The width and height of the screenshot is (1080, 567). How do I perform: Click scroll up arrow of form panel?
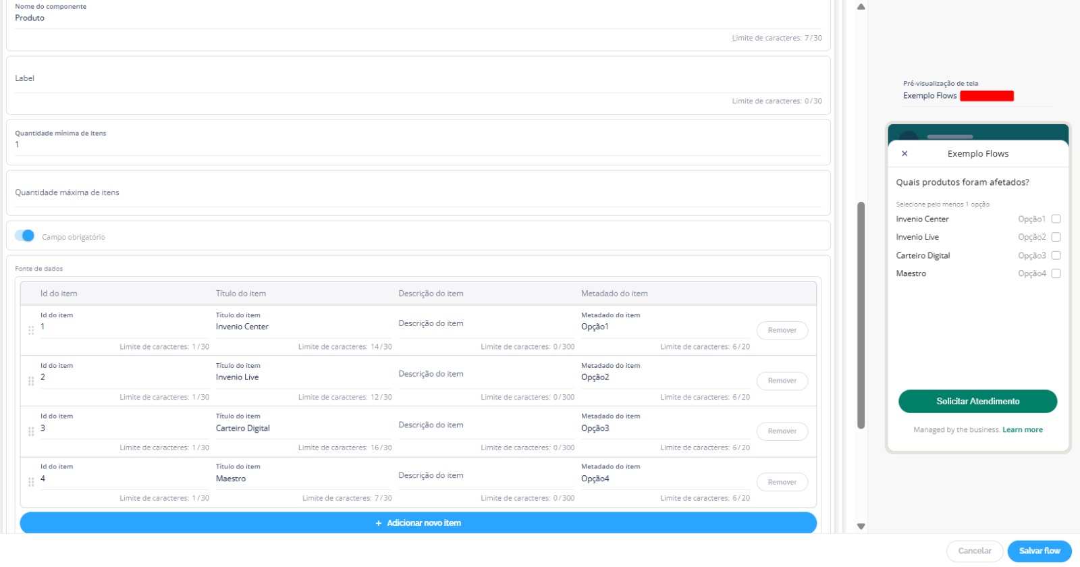click(x=861, y=7)
